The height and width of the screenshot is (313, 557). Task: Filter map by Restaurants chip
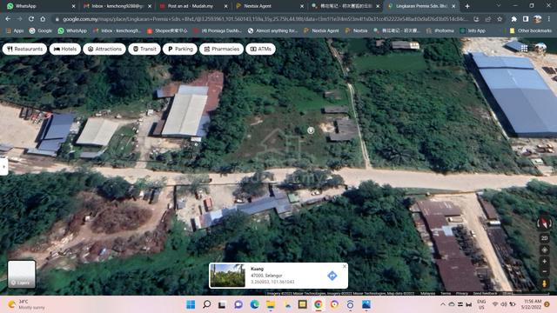pos(24,49)
